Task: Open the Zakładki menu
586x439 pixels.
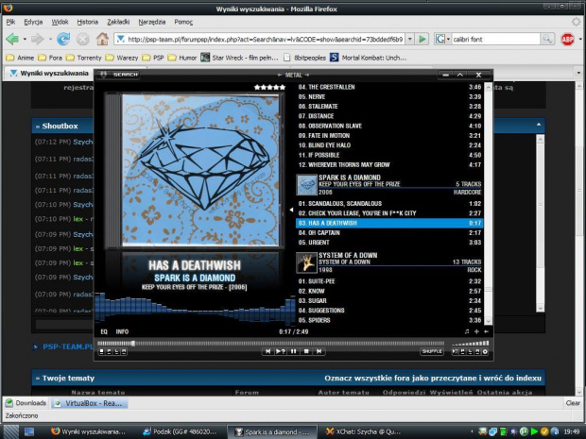Action: 118,22
